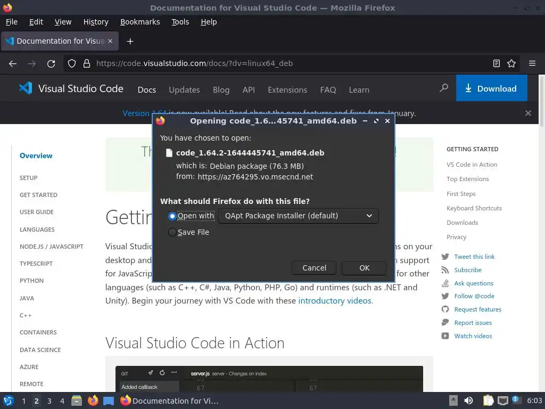This screenshot has height=409, width=545.
Task: Launch Firefox from taskbar quick launch
Action: 93,400
